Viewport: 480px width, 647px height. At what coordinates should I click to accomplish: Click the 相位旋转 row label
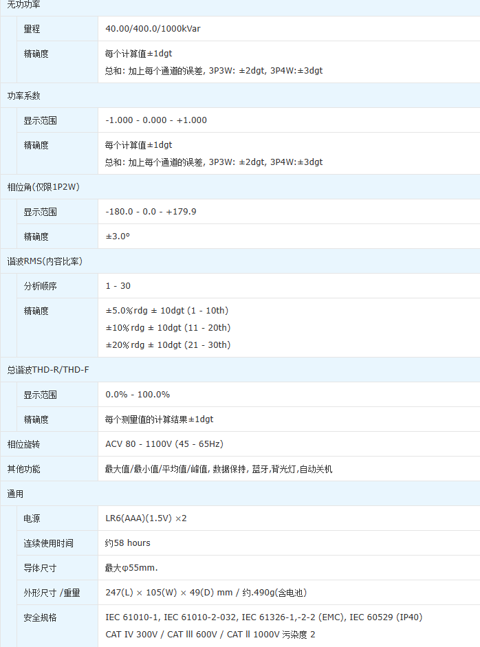click(23, 444)
